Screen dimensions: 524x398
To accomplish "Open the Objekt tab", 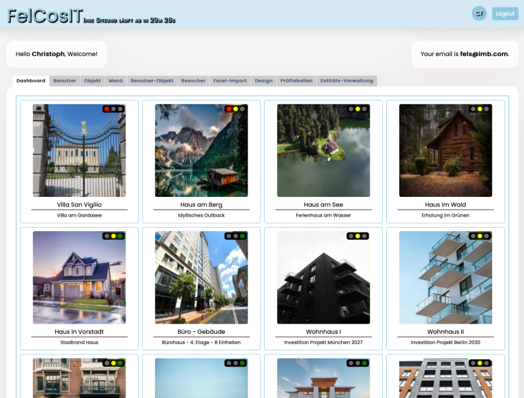I will tap(92, 81).
